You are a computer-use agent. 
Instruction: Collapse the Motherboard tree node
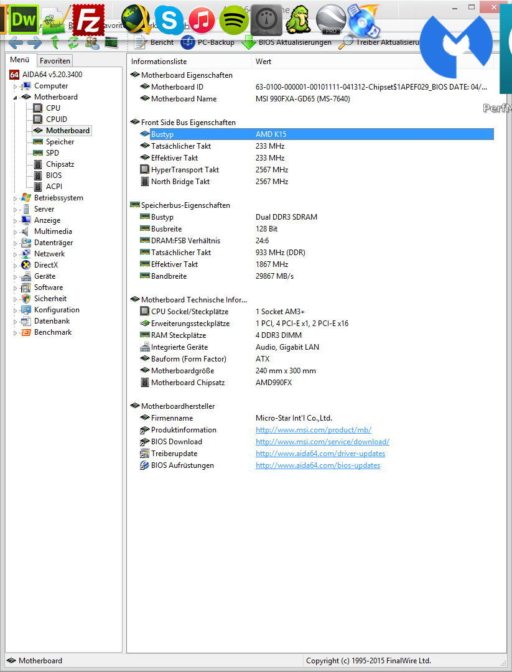point(15,97)
